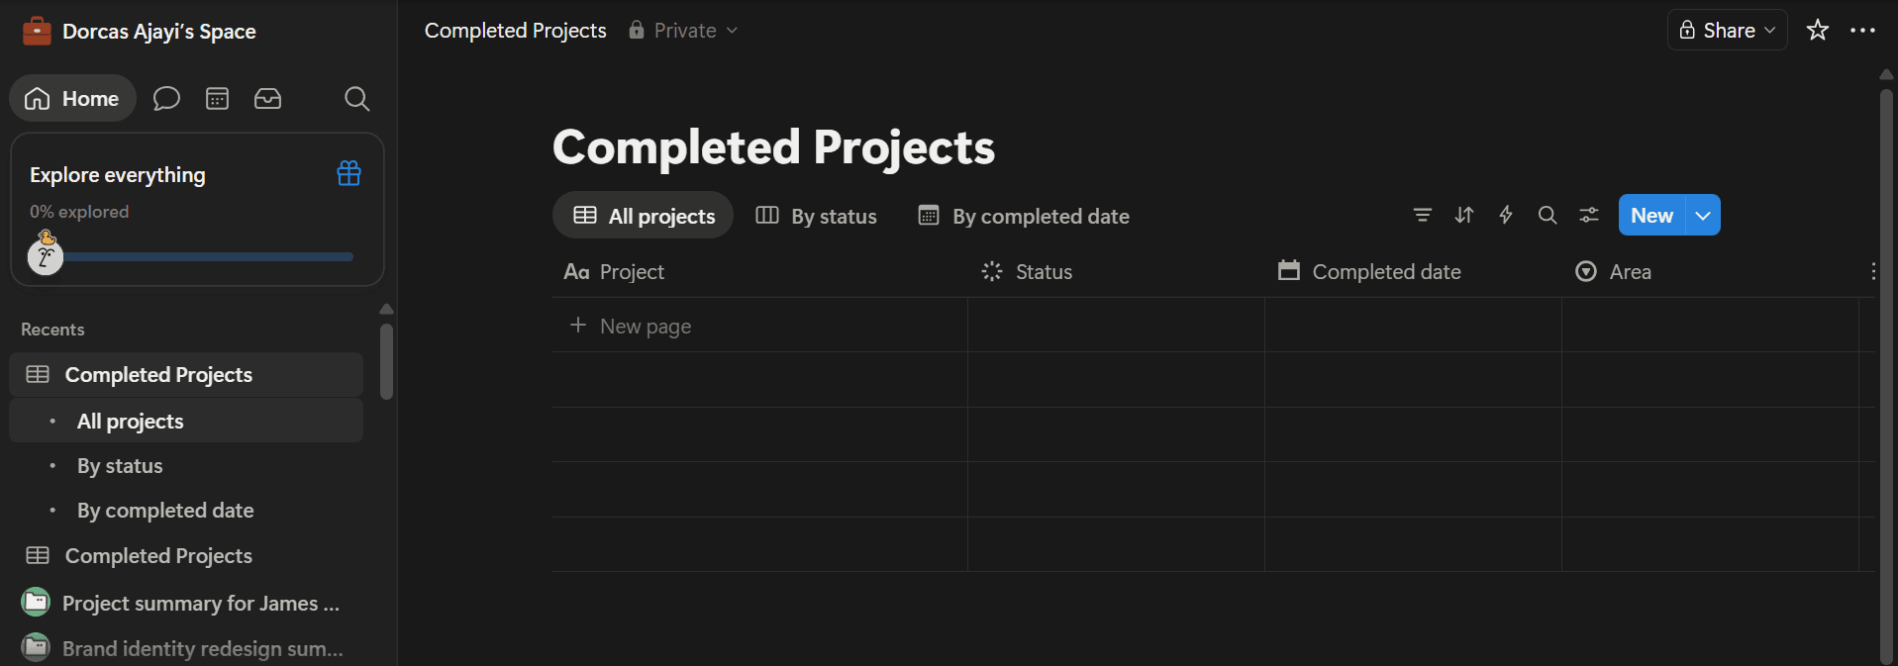Search within the Completed Projects database
Screen dimensions: 1898x666
click(x=1547, y=215)
